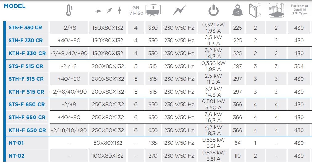Click the 50X80X132 dimensions cell
312x164 pixels.
click(x=108, y=143)
